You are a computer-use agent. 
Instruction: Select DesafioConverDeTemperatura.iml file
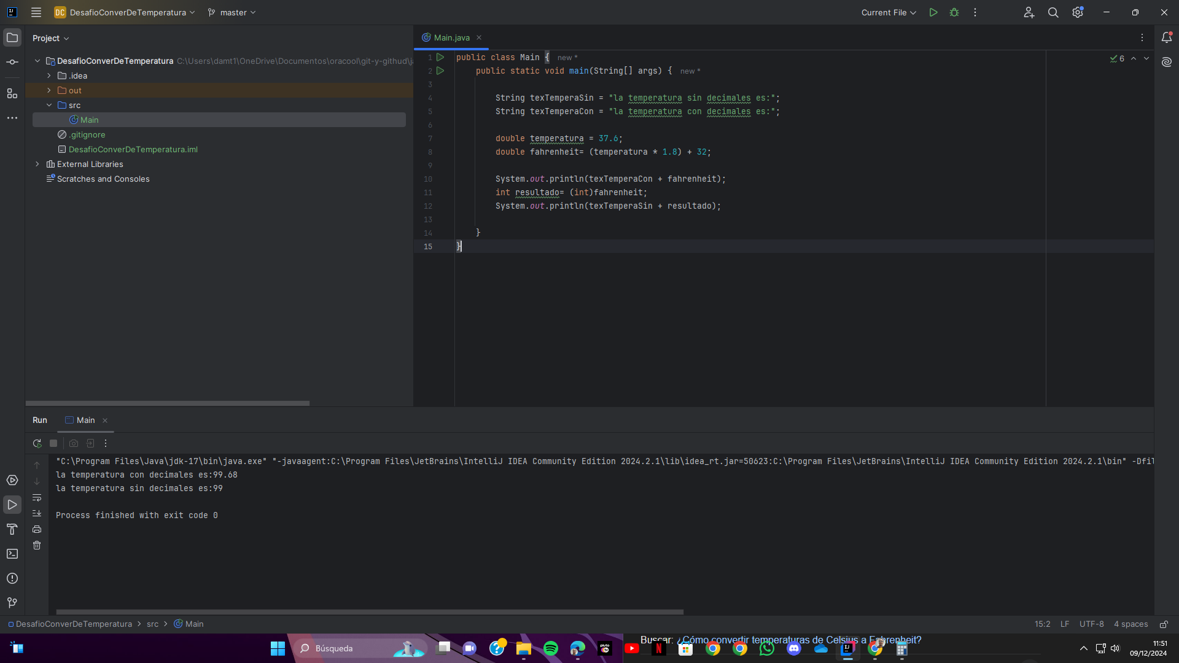133,149
